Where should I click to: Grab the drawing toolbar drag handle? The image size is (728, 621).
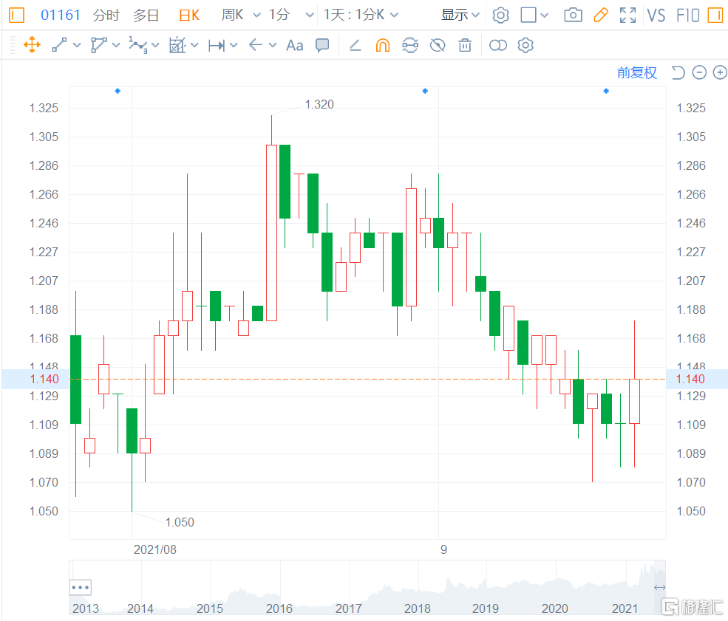13,46
